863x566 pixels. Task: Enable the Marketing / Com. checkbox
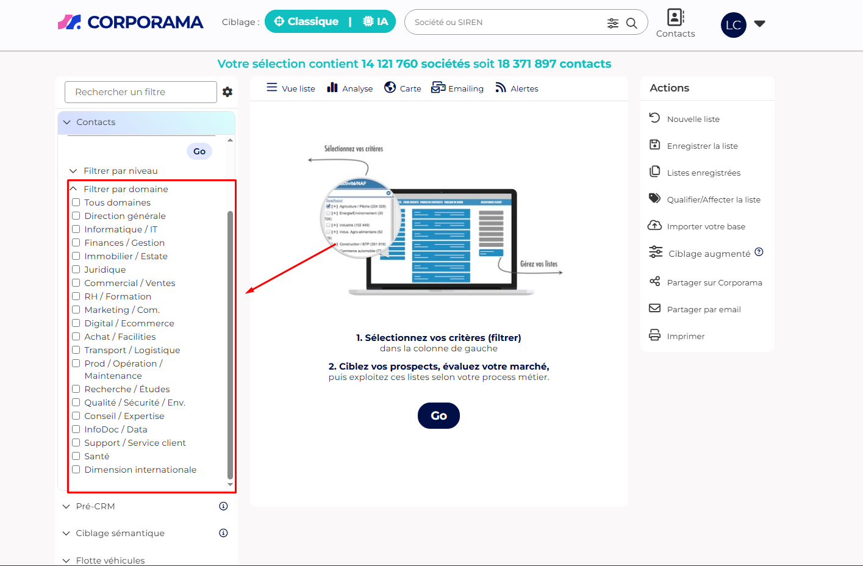tap(76, 310)
